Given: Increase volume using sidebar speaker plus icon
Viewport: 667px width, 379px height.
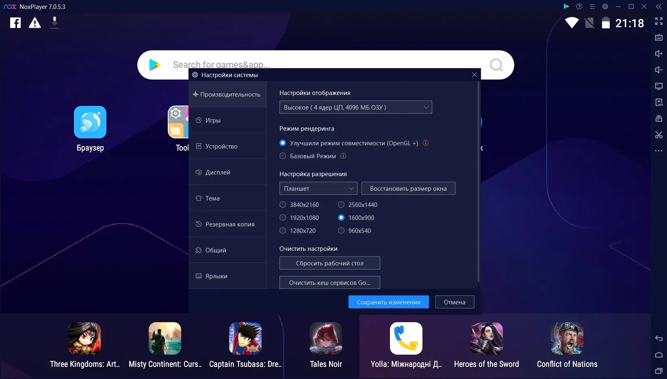Looking at the screenshot, I should click(659, 54).
